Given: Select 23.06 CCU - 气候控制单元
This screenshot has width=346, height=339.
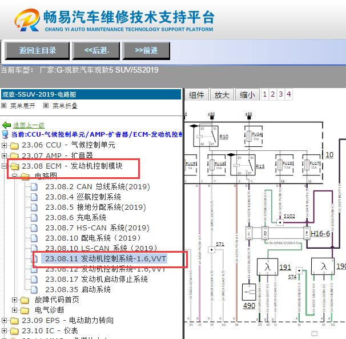Looking at the screenshot, I should (x=69, y=145).
